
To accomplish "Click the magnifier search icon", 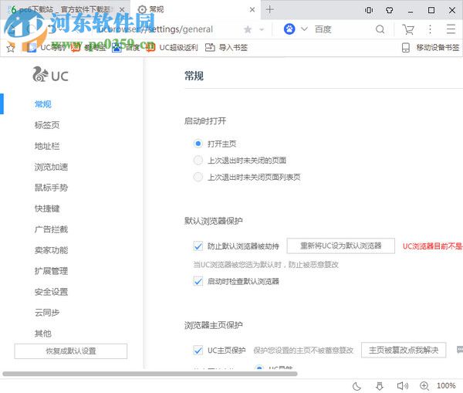I will tap(380, 29).
